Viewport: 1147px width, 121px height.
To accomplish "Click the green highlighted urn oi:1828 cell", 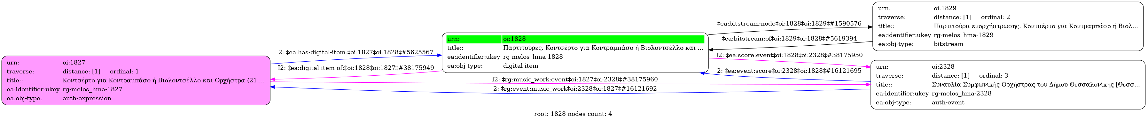I will 603,39.
